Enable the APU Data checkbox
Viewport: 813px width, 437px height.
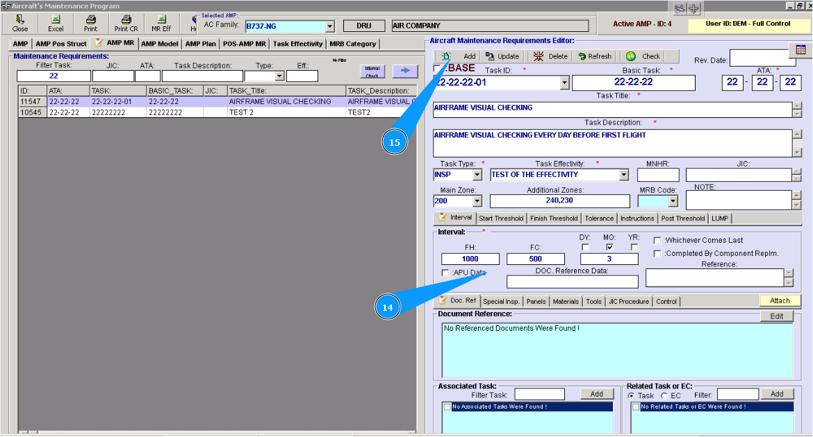click(445, 273)
